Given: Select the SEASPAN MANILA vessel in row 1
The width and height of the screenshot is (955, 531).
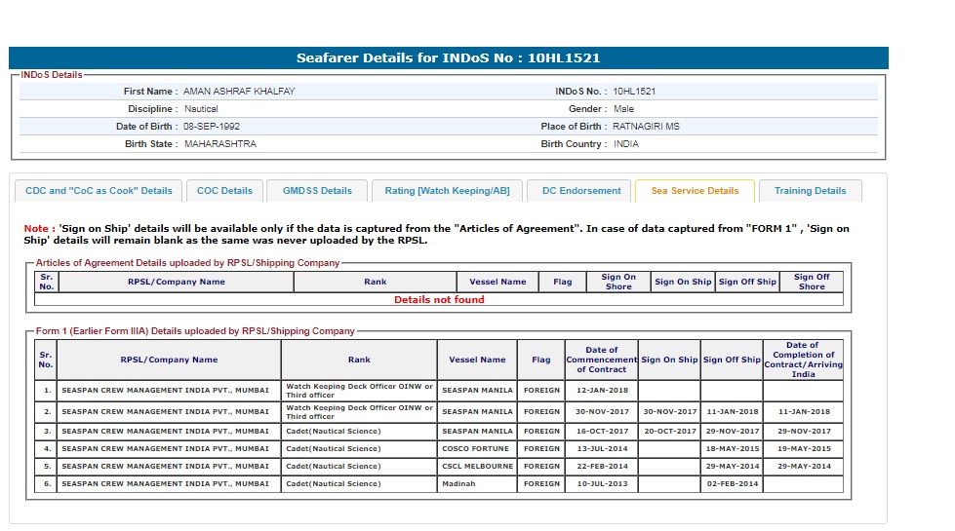Looking at the screenshot, I should (477, 390).
